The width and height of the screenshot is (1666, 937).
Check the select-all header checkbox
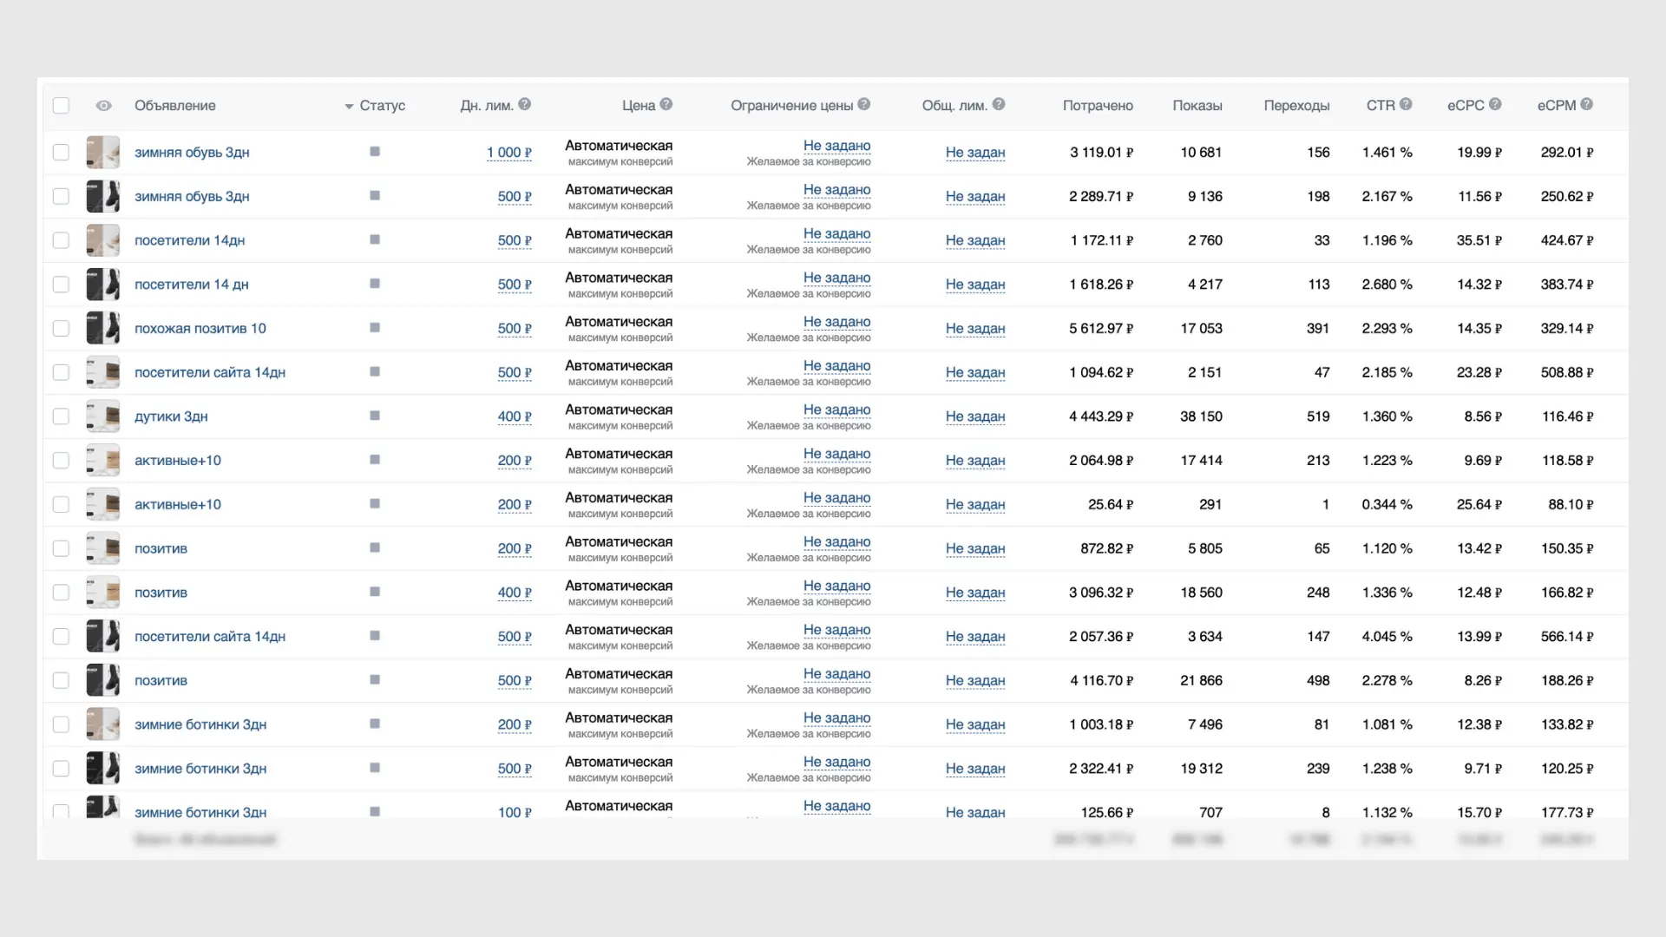(x=61, y=106)
